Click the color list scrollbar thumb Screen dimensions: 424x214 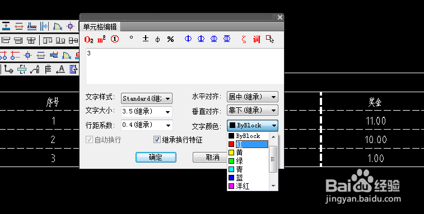click(273, 159)
